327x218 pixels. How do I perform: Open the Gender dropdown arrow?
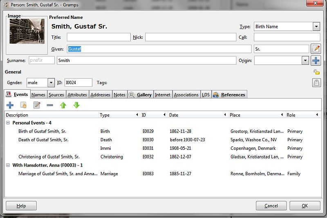[x=51, y=82]
